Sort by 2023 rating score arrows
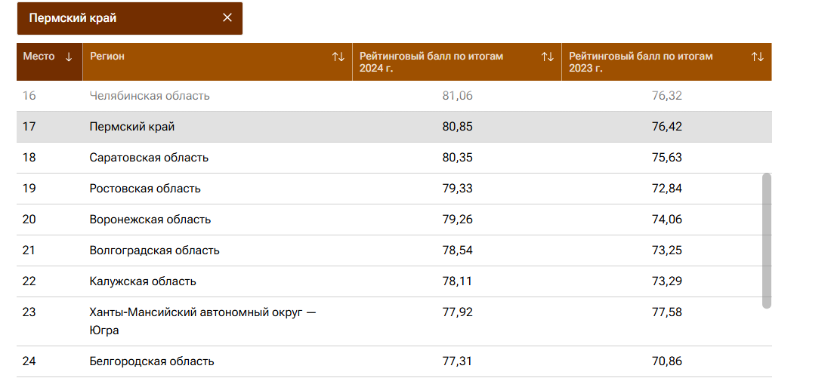 757,57
